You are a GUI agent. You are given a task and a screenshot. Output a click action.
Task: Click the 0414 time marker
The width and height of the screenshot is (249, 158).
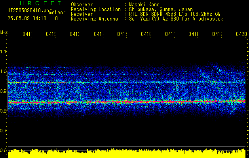(x=99, y=34)
